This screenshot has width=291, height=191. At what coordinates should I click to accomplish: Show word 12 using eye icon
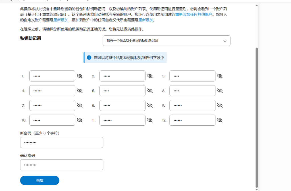tap(220, 120)
